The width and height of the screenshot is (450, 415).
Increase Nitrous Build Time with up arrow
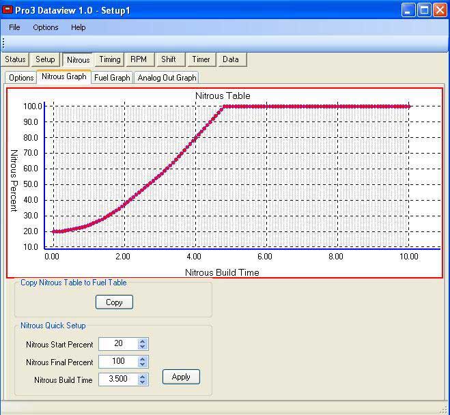143,377
